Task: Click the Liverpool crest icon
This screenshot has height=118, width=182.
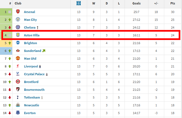Action: point(18,66)
